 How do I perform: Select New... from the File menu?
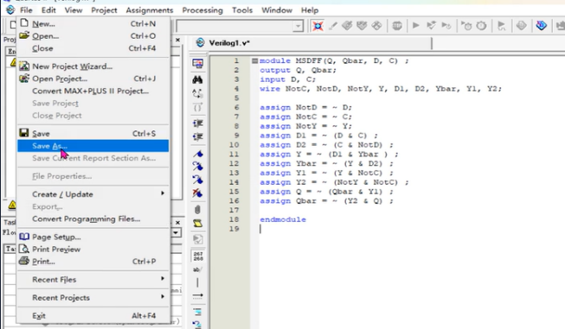click(93, 23)
